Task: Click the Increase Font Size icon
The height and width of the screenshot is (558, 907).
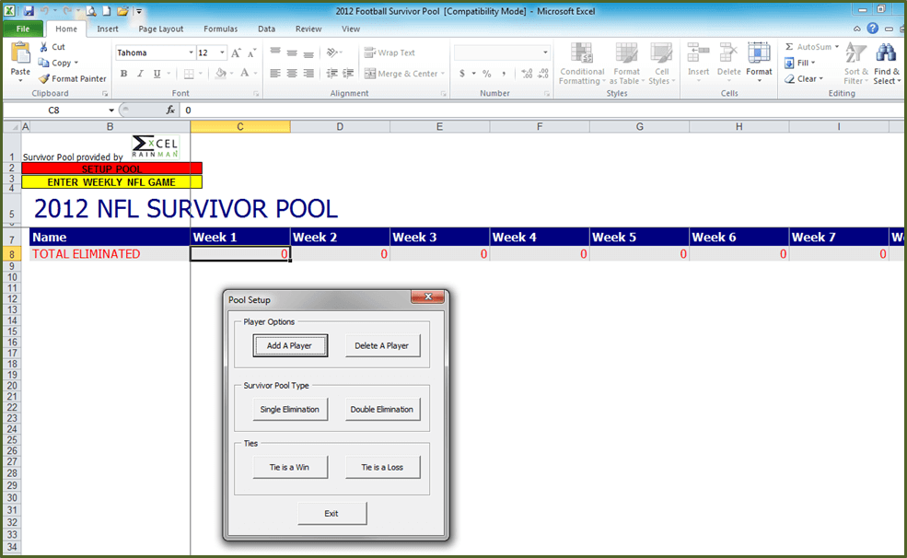Action: coord(237,53)
